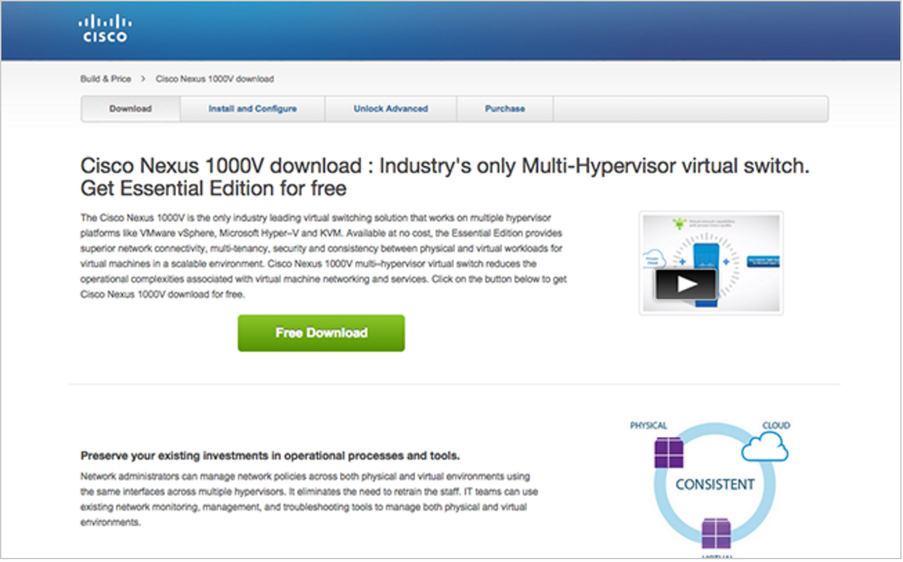Click the PHYSICAL label in the diagram

click(649, 426)
